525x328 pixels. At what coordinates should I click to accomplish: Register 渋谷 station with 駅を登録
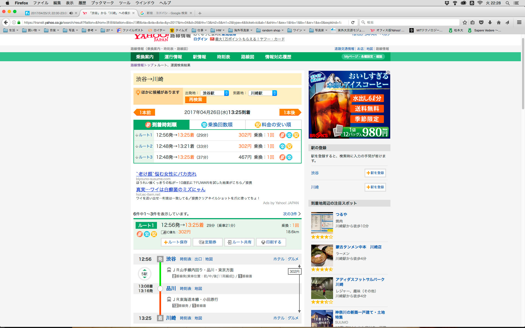[x=375, y=173]
